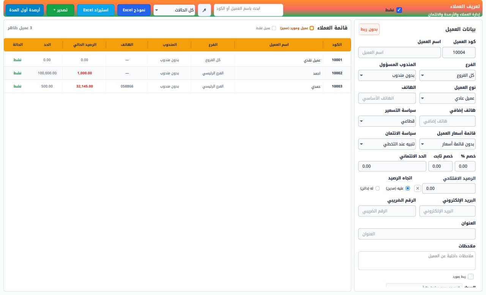Click the العنوان address field

(x=417, y=234)
